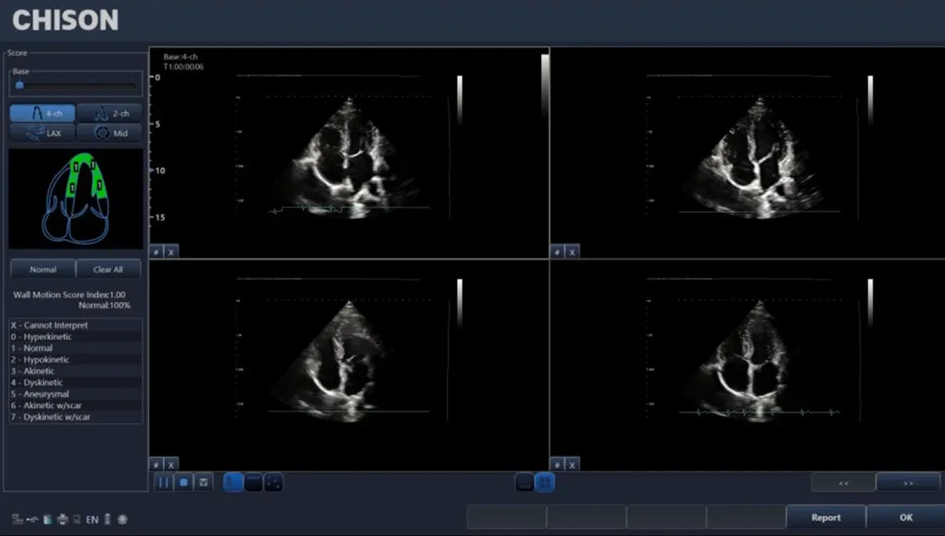Screen dimensions: 945x536
Task: Click the # button on top-left clip
Action: pyautogui.click(x=157, y=252)
